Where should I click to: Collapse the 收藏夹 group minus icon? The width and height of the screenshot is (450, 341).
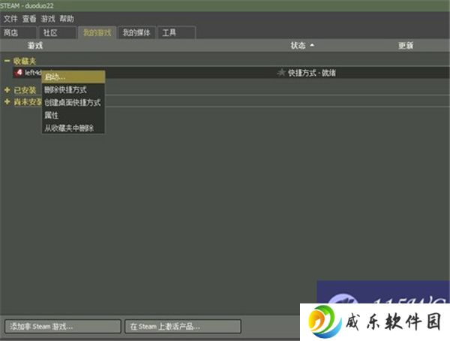(7, 61)
